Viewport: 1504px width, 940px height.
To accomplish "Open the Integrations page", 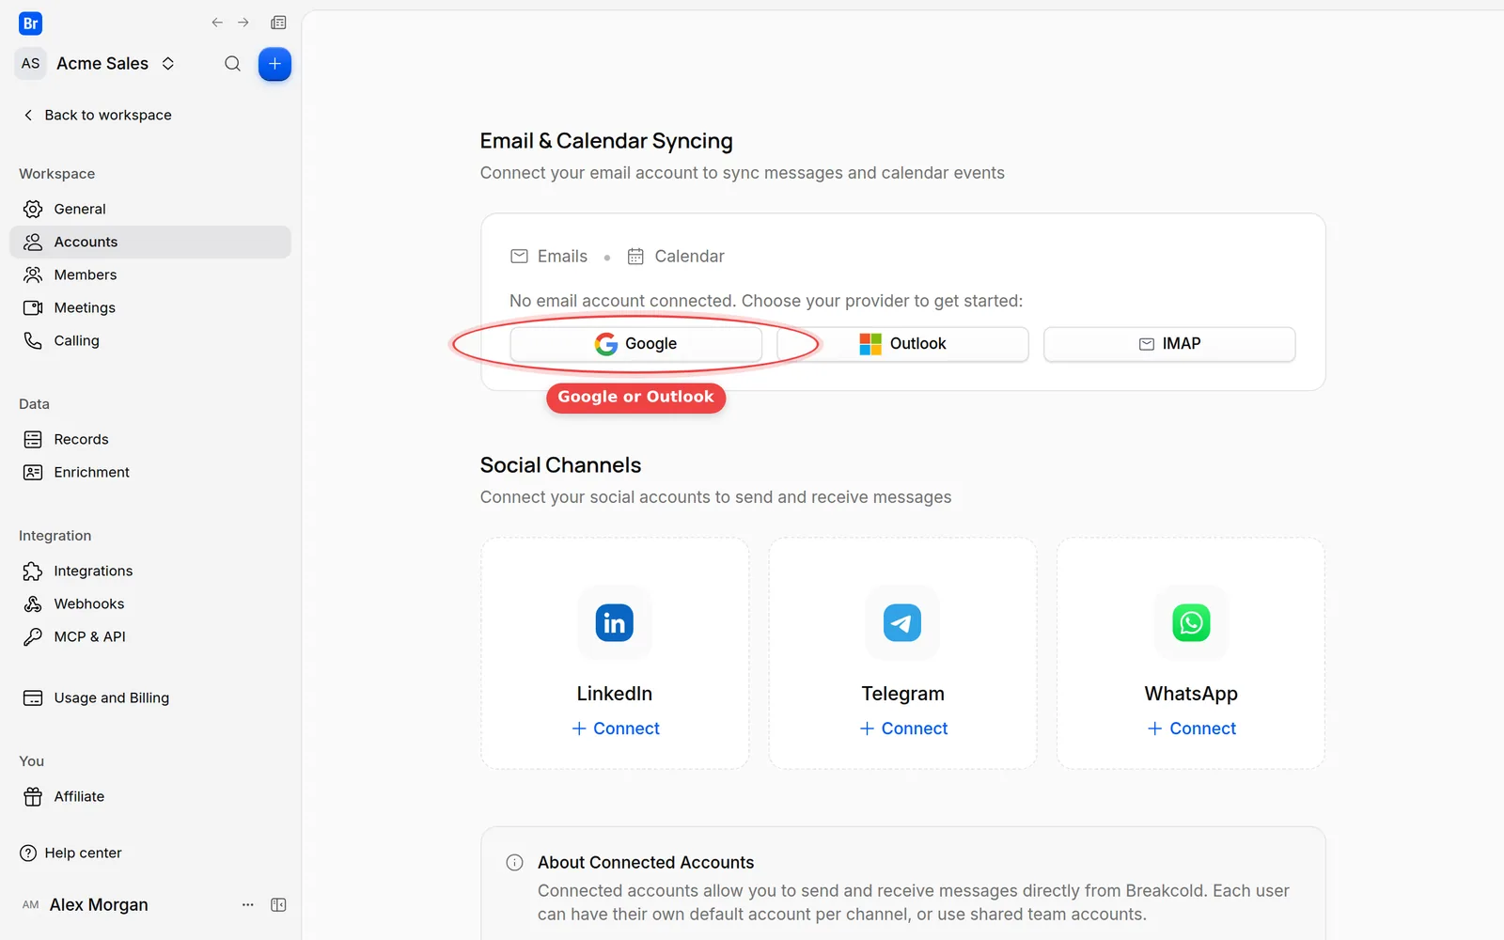I will coord(150,571).
